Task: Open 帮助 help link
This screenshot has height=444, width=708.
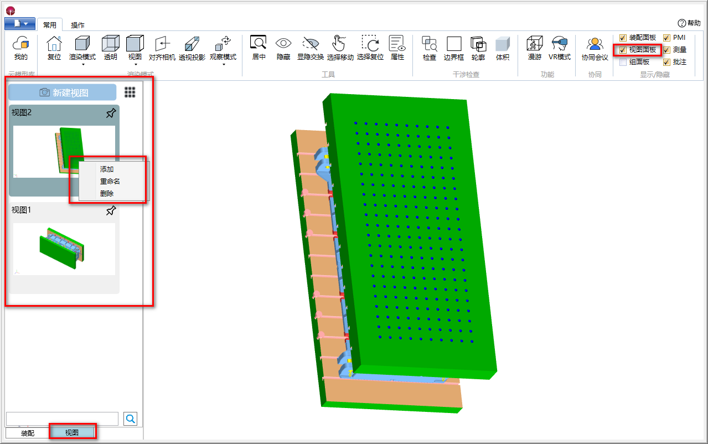Action: click(689, 23)
